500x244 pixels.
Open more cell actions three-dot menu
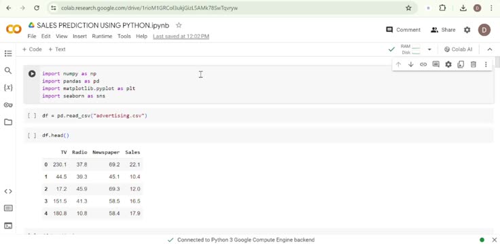486,64
